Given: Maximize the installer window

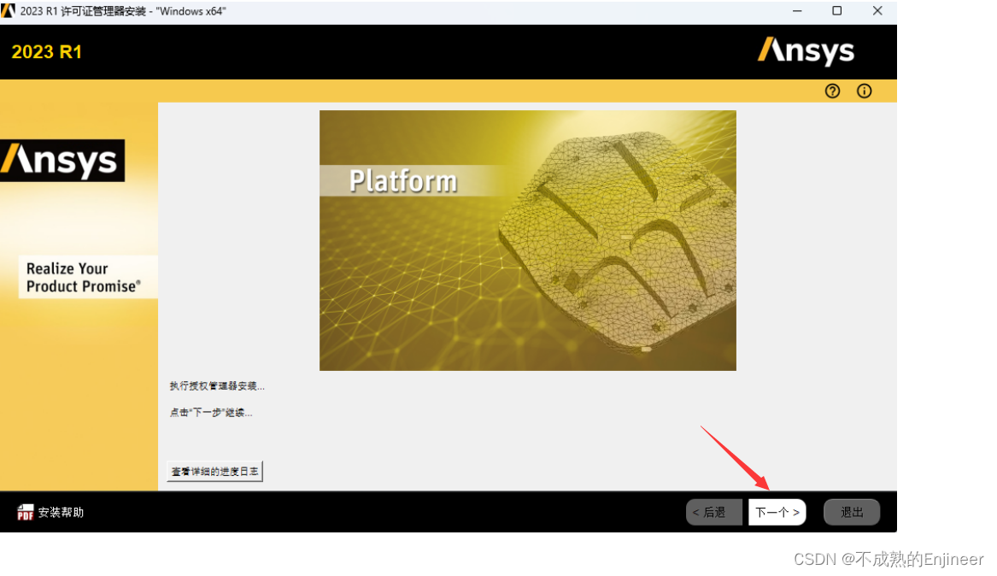Looking at the screenshot, I should [x=836, y=11].
